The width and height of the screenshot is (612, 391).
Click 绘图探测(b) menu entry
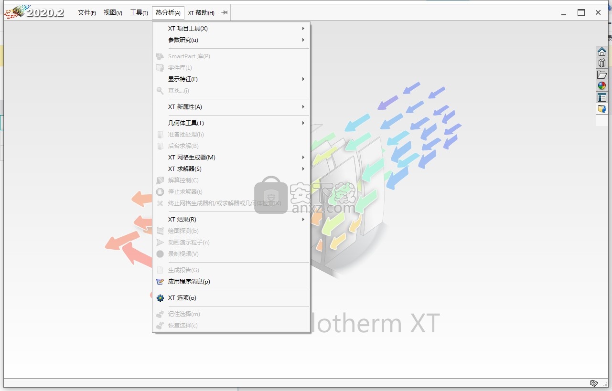(x=231, y=231)
